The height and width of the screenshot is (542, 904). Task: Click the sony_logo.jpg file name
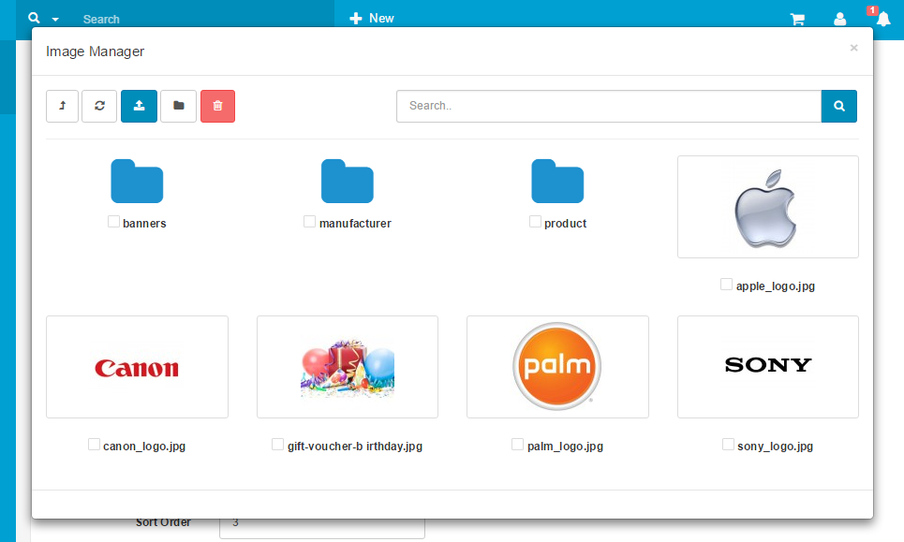click(x=775, y=447)
